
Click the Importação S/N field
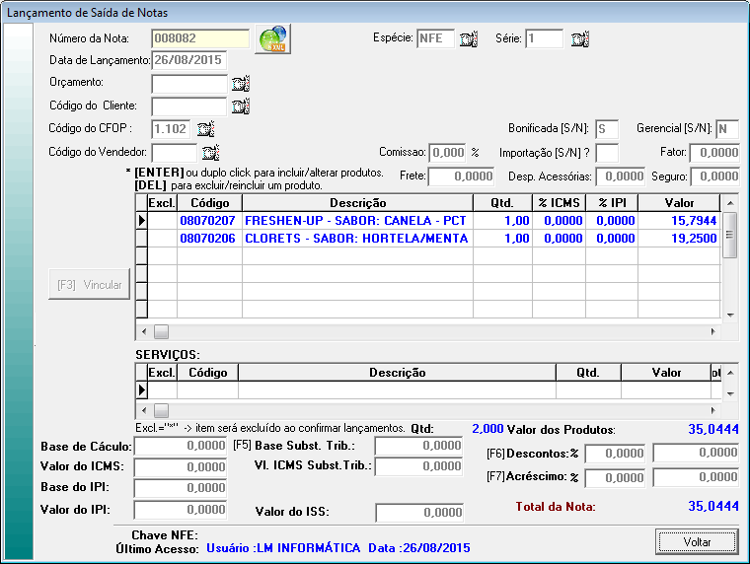(607, 153)
